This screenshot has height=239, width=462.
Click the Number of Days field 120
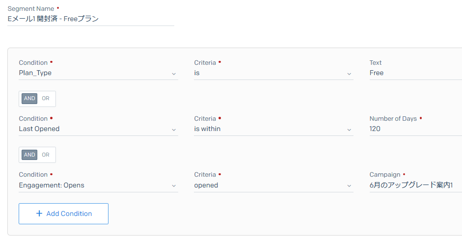416,129
